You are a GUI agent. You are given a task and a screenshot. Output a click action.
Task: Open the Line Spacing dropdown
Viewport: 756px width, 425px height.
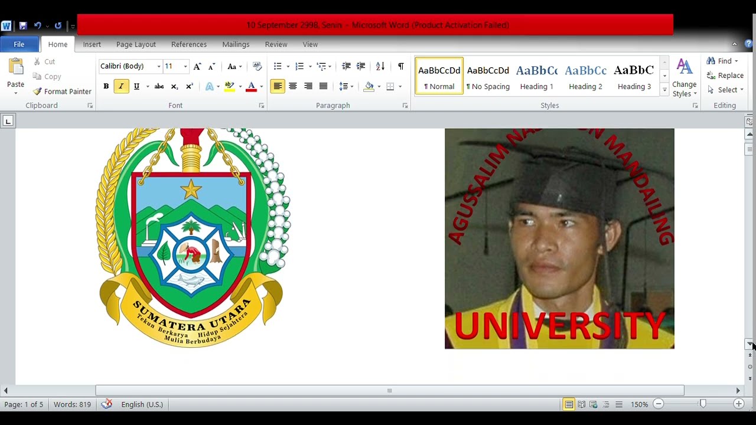click(346, 86)
